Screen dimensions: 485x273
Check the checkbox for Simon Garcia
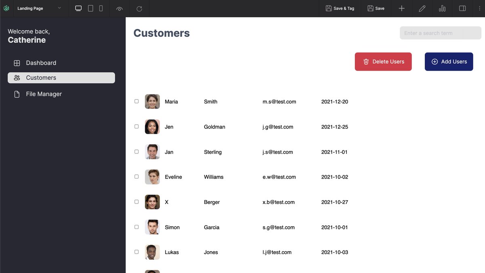coord(137,227)
